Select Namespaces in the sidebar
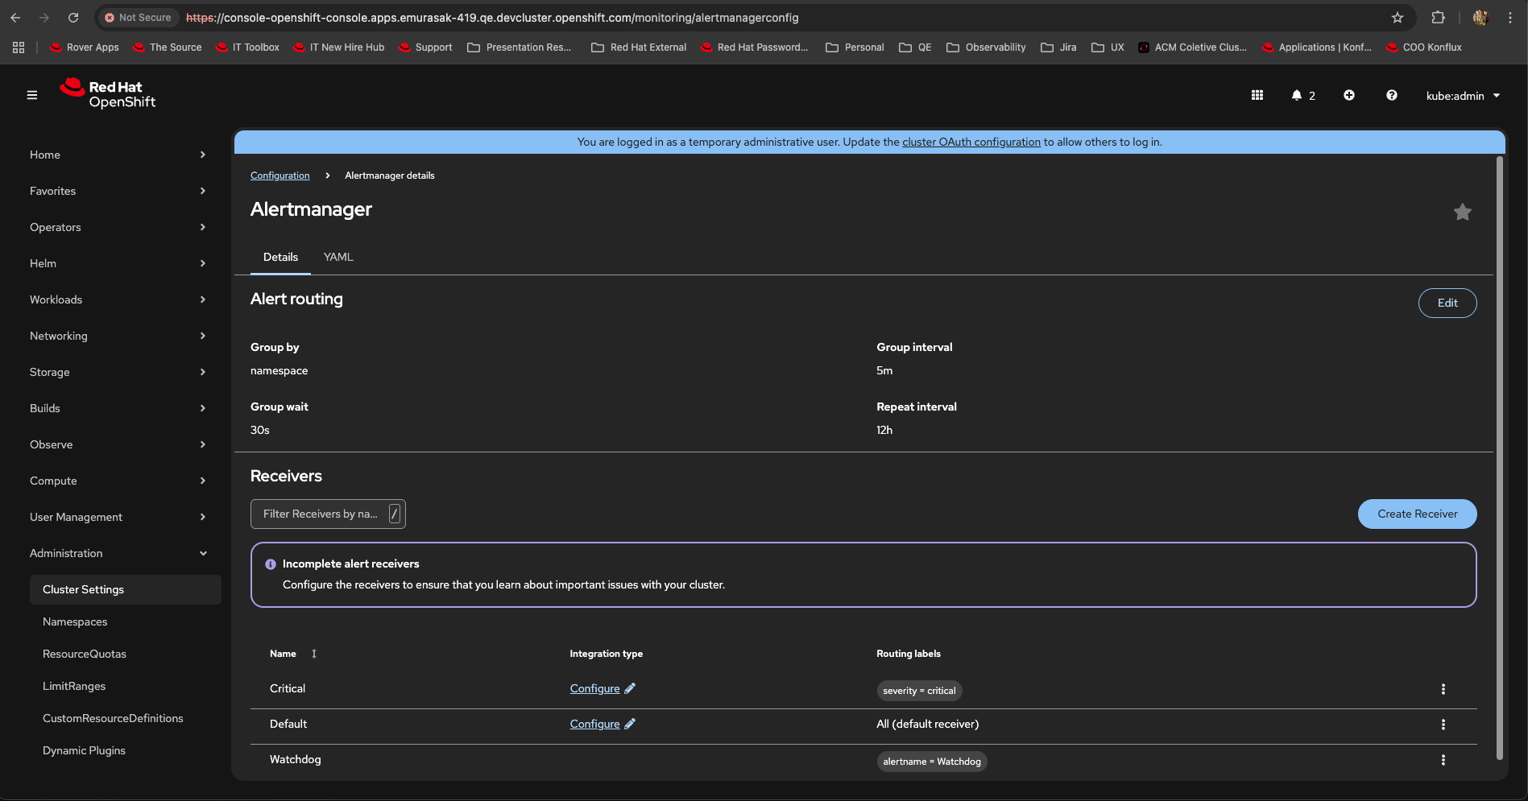Viewport: 1528px width, 801px height. (75, 621)
